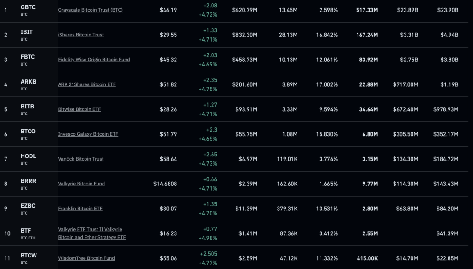Click the iShares Bitcoin Trust link

81,35
